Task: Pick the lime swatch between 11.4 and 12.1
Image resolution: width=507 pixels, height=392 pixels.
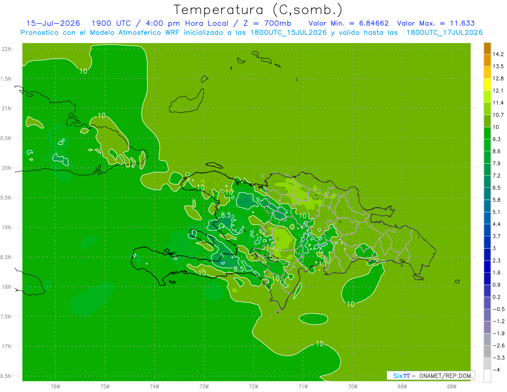Action: [487, 97]
